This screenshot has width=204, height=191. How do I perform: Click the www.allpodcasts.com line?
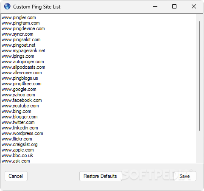coord(23,67)
